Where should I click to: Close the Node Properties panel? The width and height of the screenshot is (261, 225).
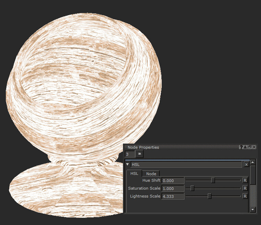(x=254, y=147)
